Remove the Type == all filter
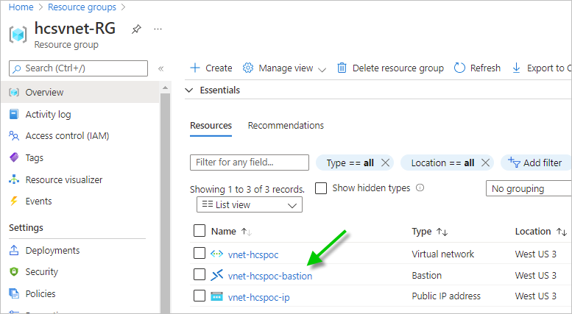 385,163
